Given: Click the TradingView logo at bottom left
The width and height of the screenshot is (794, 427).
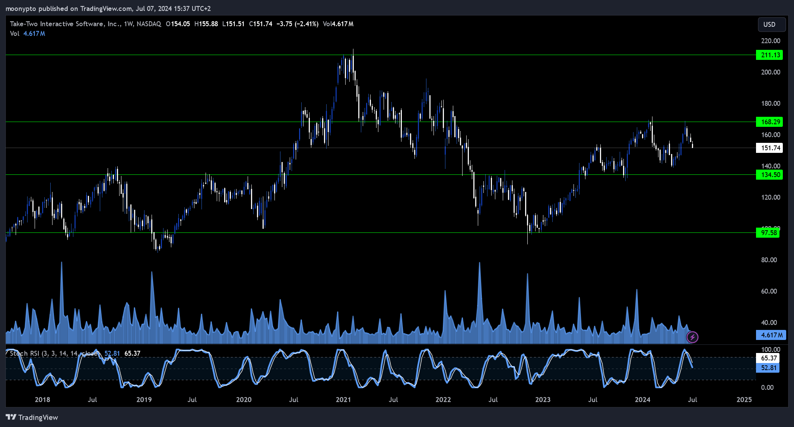Looking at the screenshot, I should (32, 417).
